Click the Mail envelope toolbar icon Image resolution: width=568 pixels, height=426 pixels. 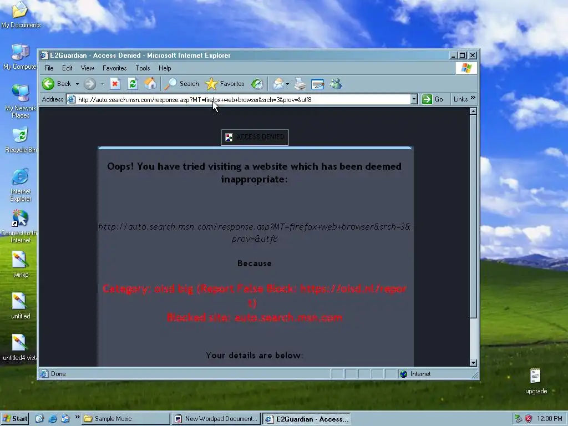click(278, 84)
